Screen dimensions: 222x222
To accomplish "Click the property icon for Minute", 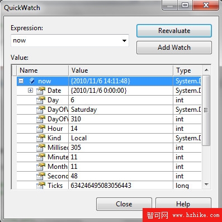I will (41, 157).
